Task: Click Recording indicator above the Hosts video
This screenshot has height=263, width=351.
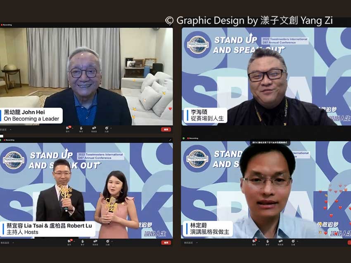Action: (x=9, y=140)
